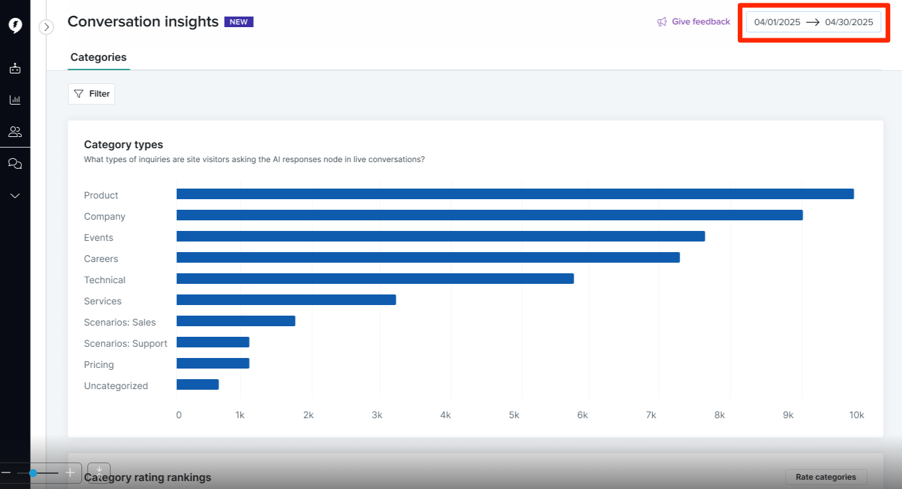Open the bar chart reports sidebar icon

tap(15, 100)
